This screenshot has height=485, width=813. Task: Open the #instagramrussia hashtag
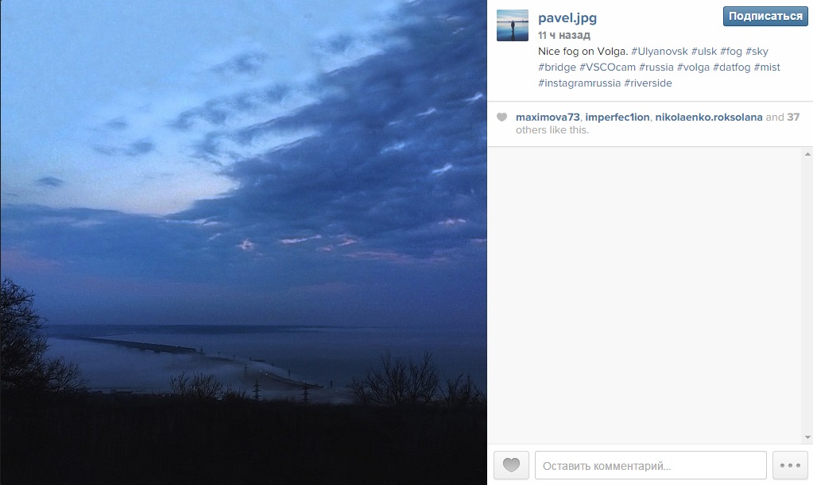(x=579, y=83)
